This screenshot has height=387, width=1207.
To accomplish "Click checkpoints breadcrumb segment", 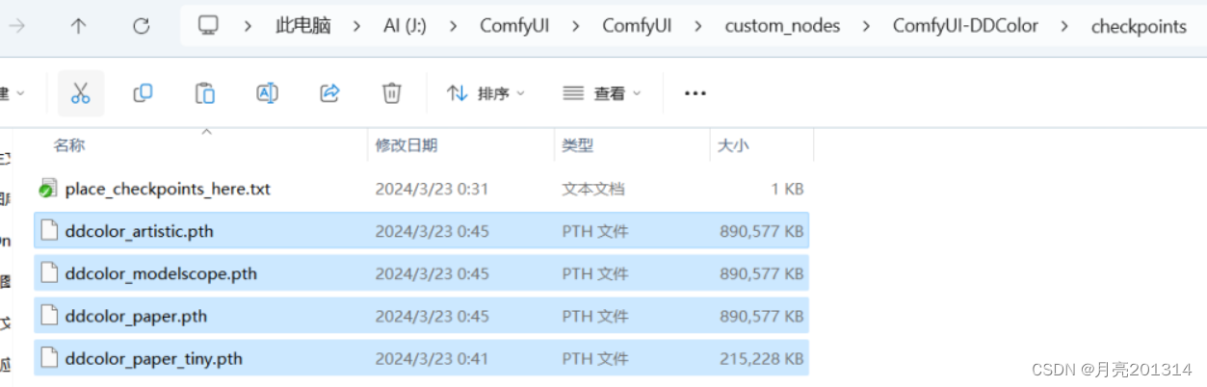I will point(1139,26).
